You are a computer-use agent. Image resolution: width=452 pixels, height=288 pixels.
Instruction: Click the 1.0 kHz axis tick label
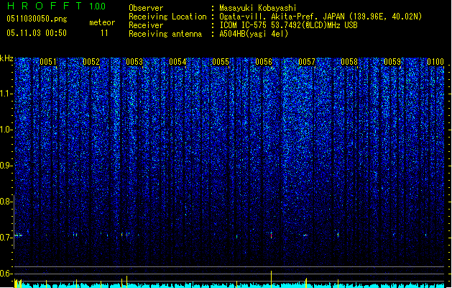[6, 130]
